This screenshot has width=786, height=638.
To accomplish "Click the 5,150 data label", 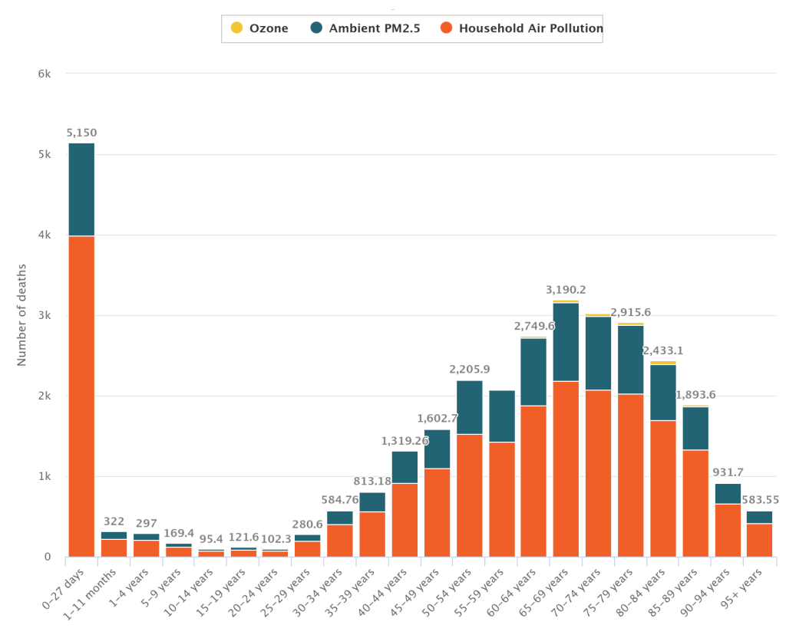I will pos(81,133).
